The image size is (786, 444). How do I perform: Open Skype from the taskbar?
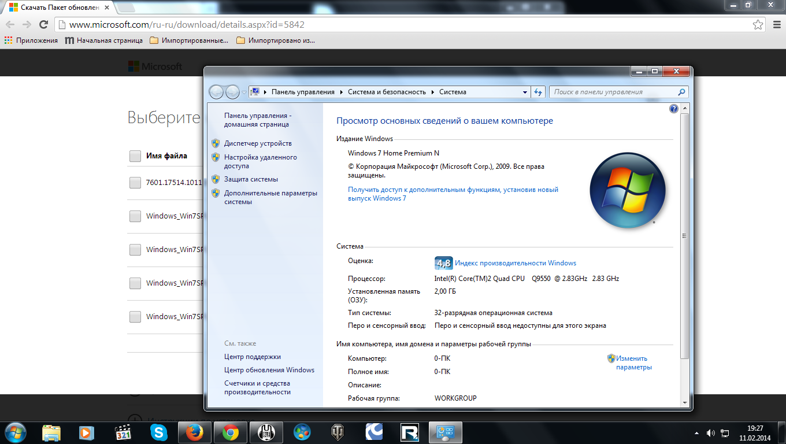point(159,432)
